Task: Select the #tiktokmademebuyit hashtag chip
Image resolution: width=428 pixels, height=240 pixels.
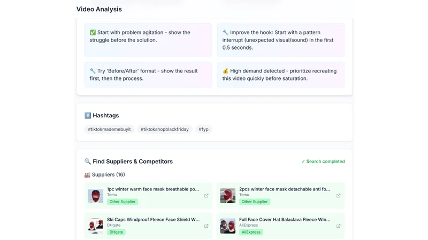Action: (x=109, y=129)
